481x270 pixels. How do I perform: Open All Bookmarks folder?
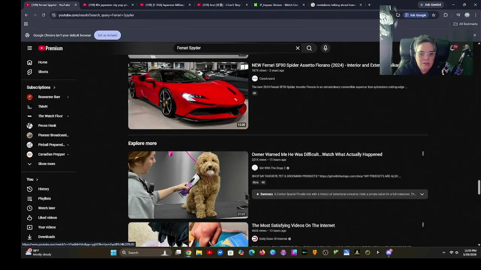click(x=466, y=24)
